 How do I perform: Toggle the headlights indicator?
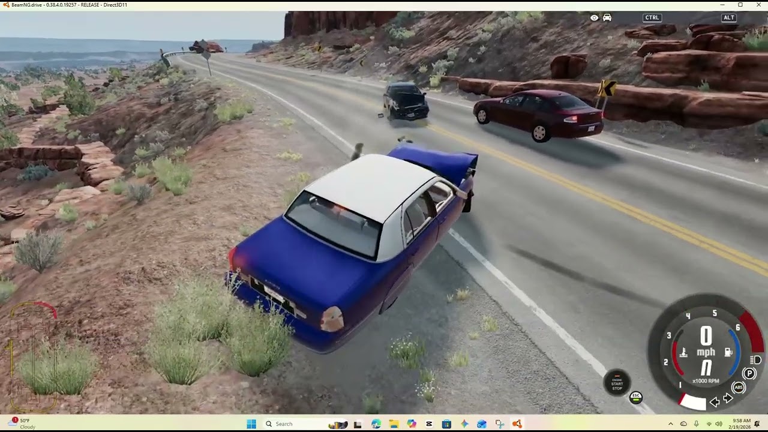[x=755, y=360]
